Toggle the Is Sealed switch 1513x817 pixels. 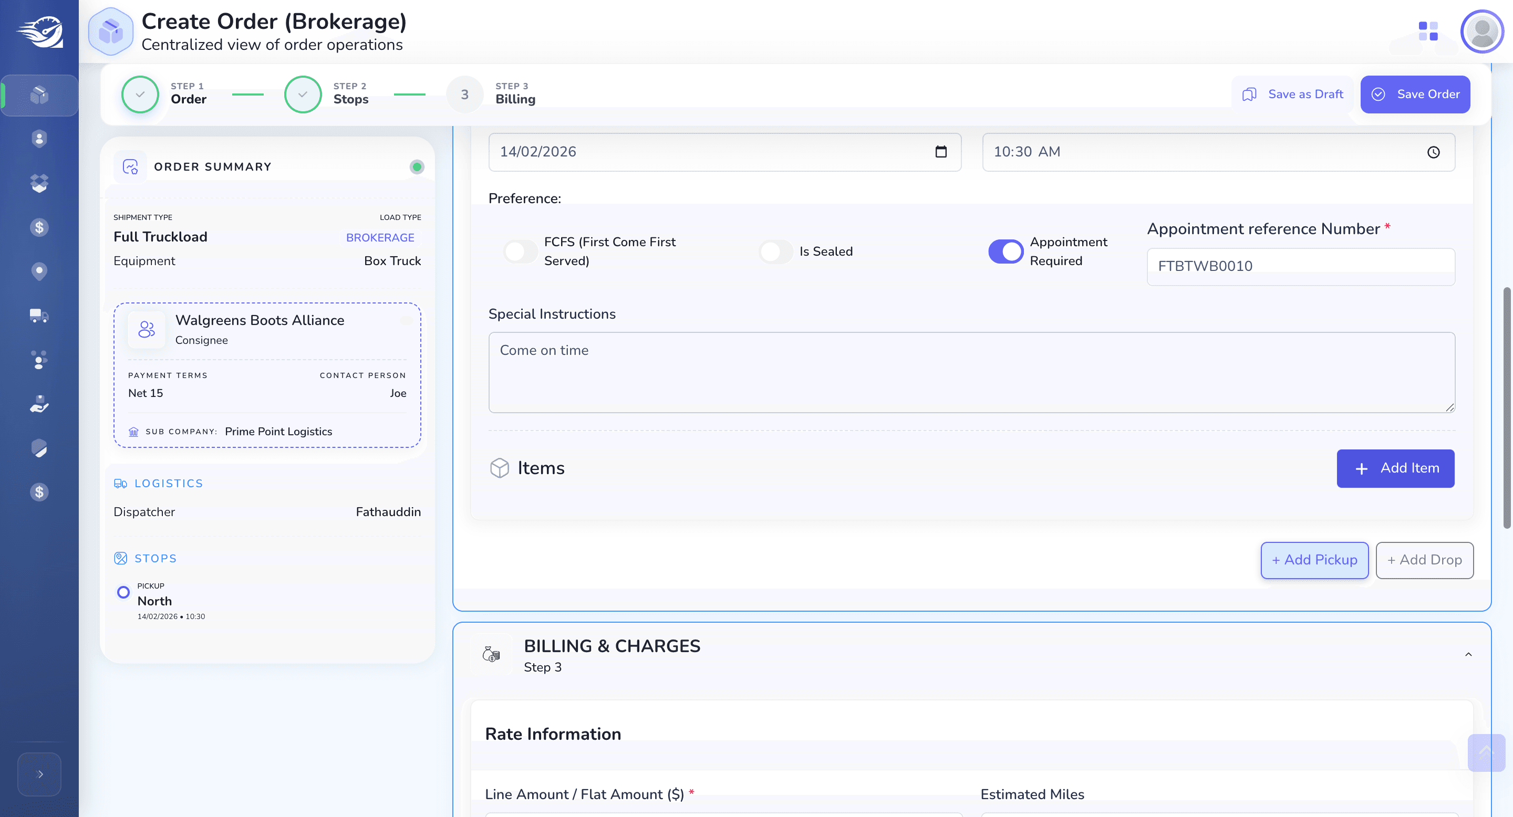pyautogui.click(x=775, y=252)
